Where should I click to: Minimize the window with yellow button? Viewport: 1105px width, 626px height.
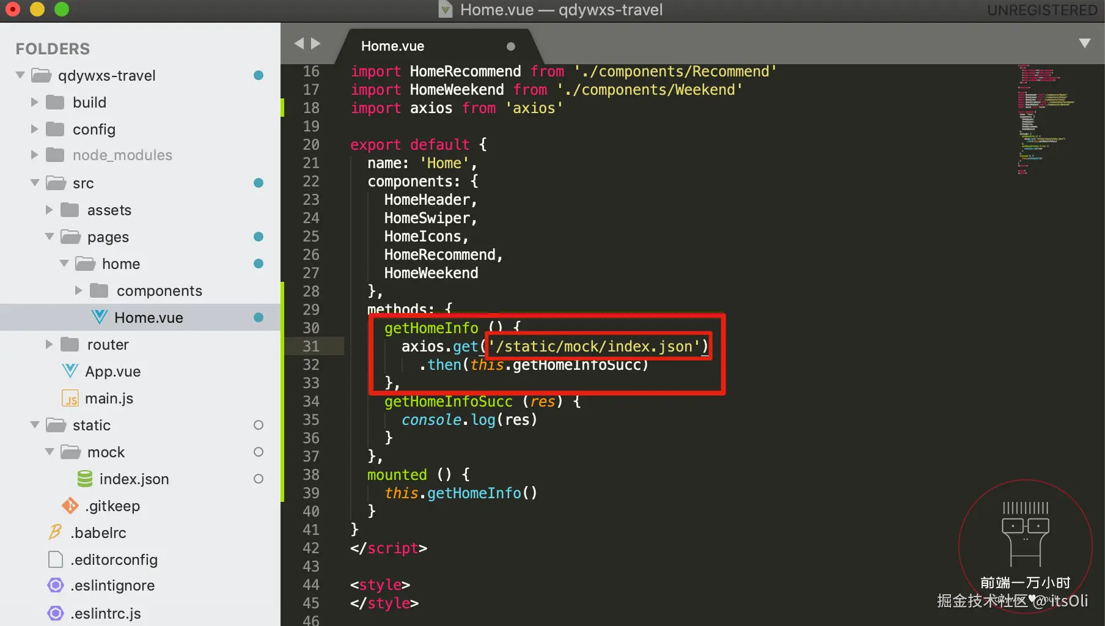tap(37, 9)
